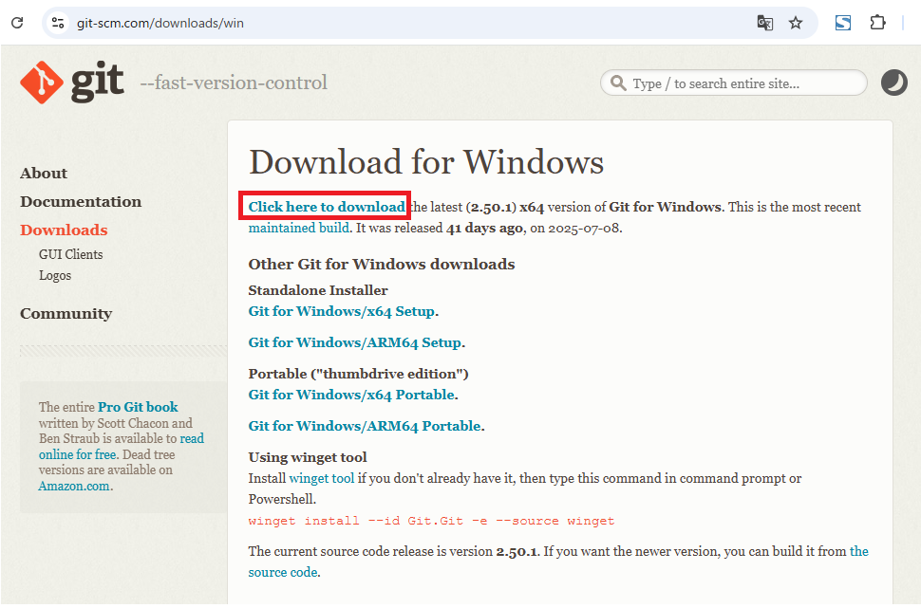Screen dimensions: 921x608
Task: Click the Git diamond logo
Action: (x=42, y=83)
